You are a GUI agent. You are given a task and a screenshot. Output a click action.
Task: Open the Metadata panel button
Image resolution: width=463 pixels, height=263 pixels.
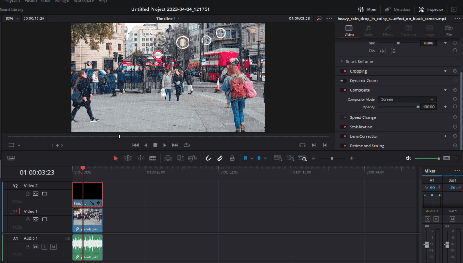click(397, 9)
